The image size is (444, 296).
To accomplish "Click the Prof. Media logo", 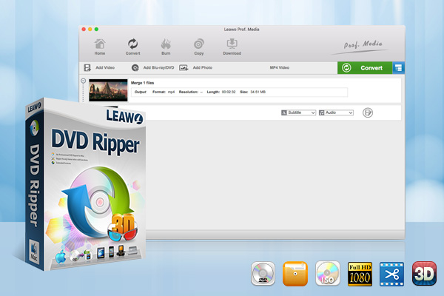I will pyautogui.click(x=361, y=47).
